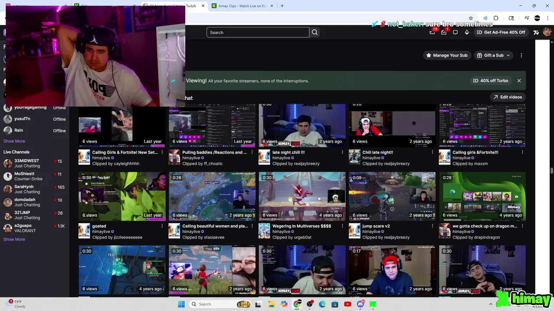This screenshot has width=554, height=311.
Task: Open MoShiestt Counter-Strike channel
Action: 35,176
